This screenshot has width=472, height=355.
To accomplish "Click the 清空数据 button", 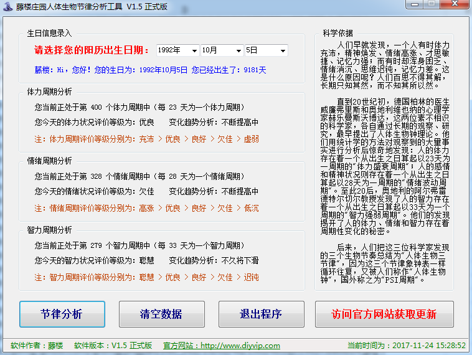I will pyautogui.click(x=162, y=314).
